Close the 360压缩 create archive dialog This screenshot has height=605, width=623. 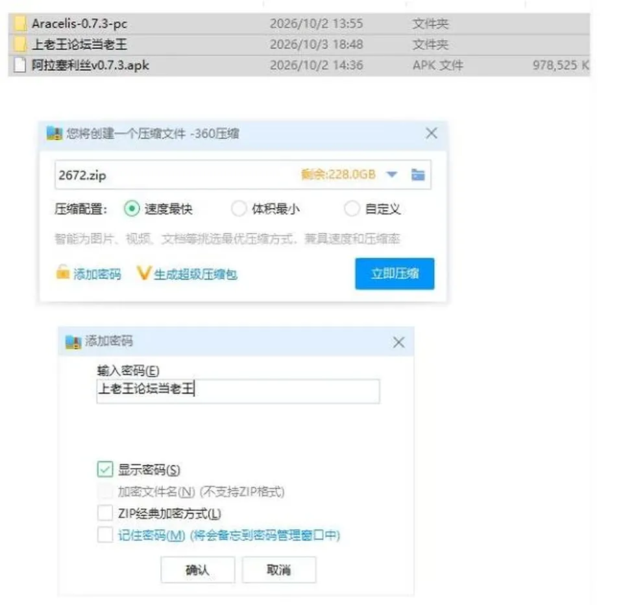(x=432, y=134)
